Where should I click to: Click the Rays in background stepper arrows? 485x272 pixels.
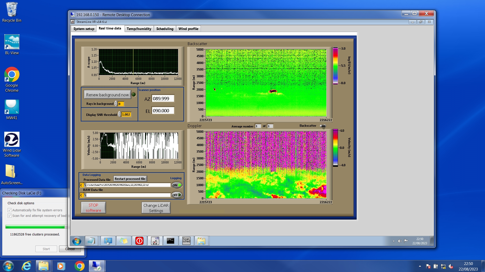[116, 104]
